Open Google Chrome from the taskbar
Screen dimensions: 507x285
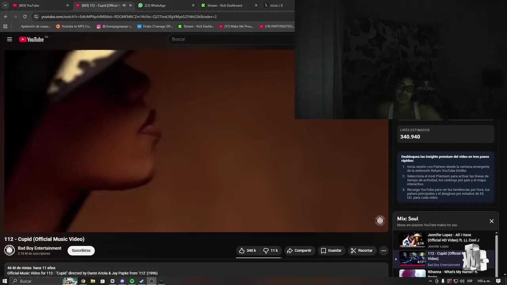[x=83, y=281]
